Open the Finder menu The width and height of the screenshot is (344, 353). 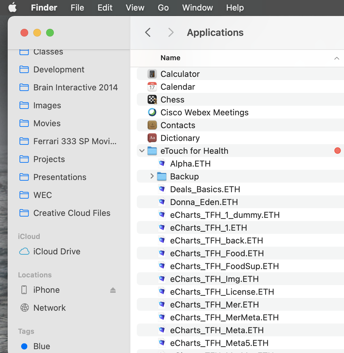click(x=44, y=8)
